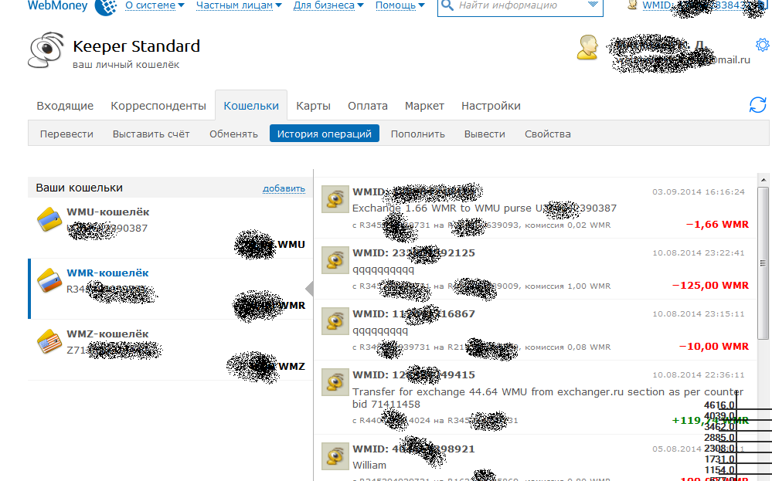Click the '10.08.2014 22:36:11' timestamp

pyautogui.click(x=698, y=374)
